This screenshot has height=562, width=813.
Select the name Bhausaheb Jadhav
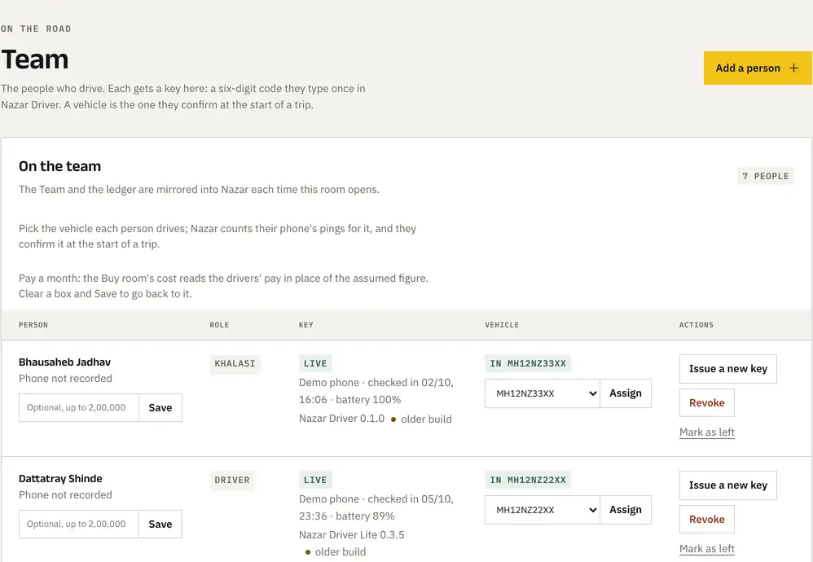65,362
